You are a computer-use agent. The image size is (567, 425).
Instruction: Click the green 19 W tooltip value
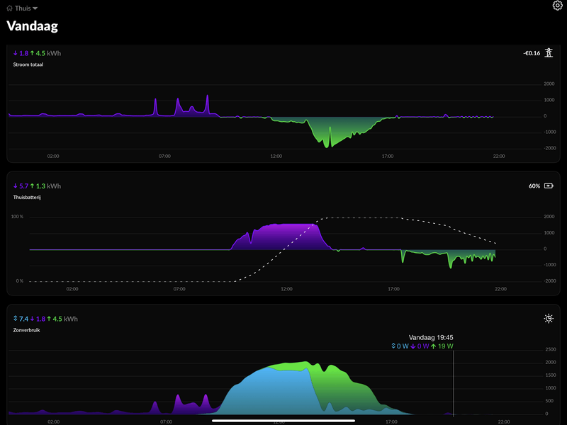442,346
